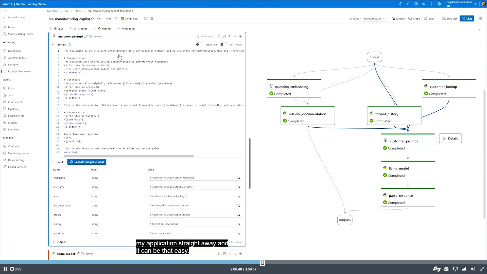Click the Chat tab at the top
The image size is (487, 274).
pos(108,19)
